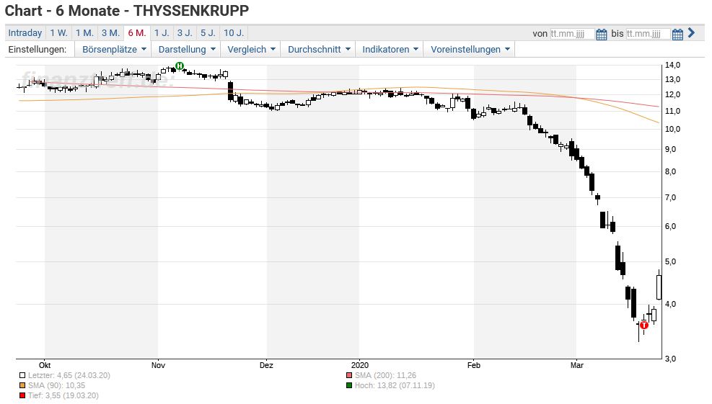Click the red Tief legend swatch
This screenshot has height=404, width=712.
tap(22, 395)
